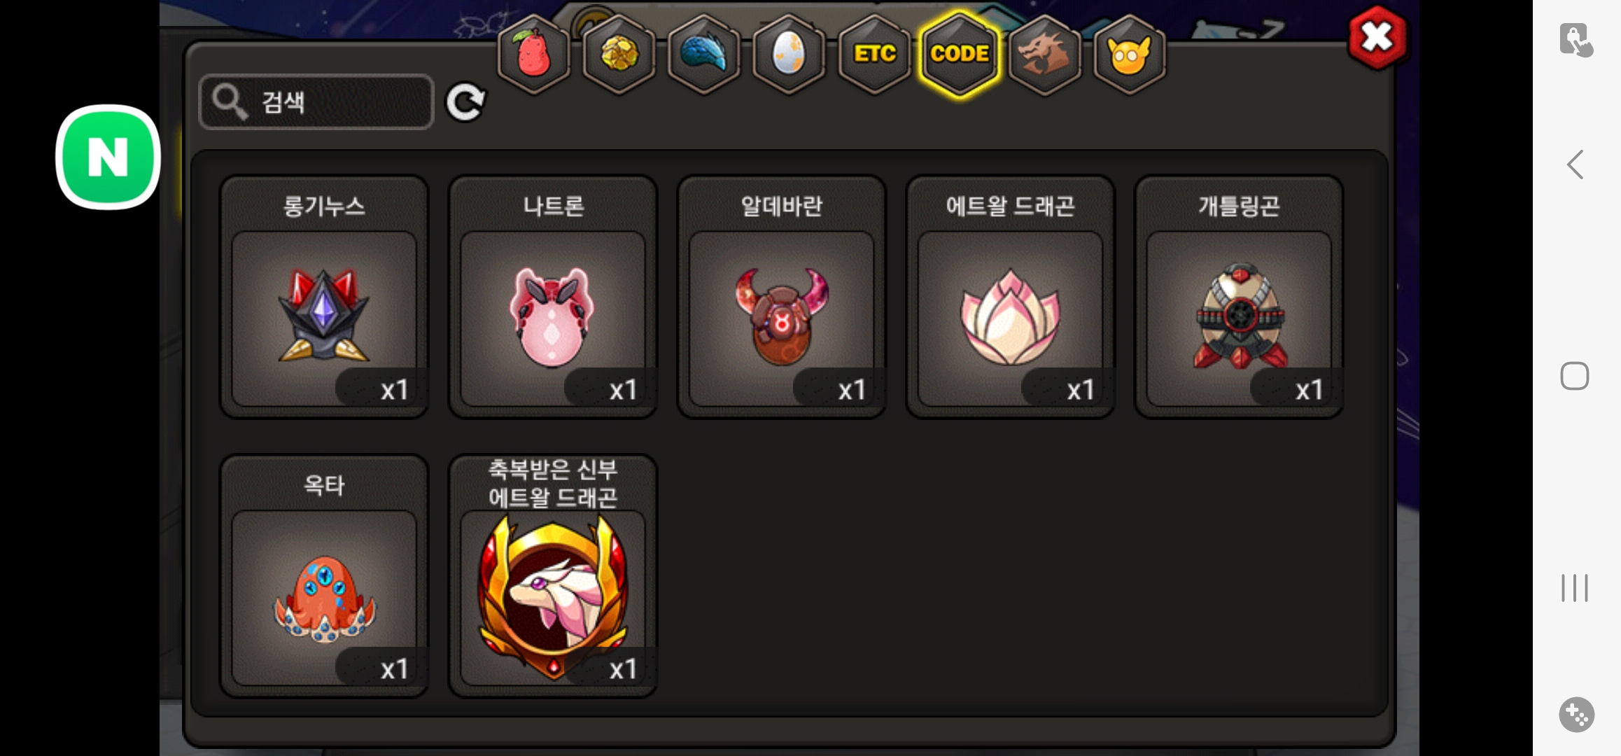
Task: Select the 개틀링곤 mechanical egg item
Action: pyautogui.click(x=1239, y=297)
